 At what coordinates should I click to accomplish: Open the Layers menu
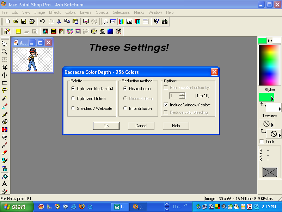pos(86,12)
